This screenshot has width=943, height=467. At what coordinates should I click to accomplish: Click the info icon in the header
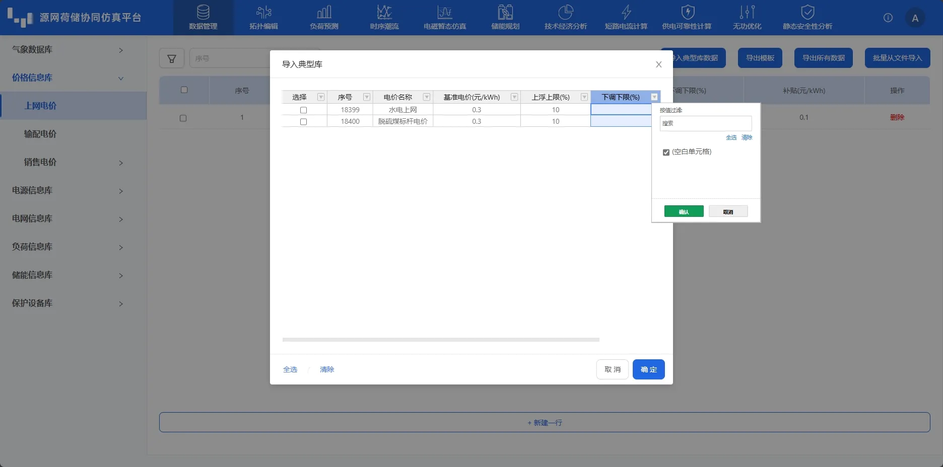pos(888,18)
